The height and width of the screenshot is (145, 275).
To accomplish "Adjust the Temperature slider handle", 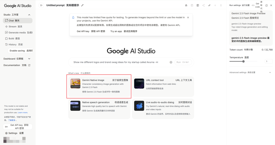I will [243, 61].
